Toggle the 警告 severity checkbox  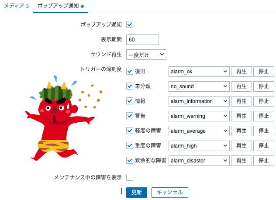point(130,116)
